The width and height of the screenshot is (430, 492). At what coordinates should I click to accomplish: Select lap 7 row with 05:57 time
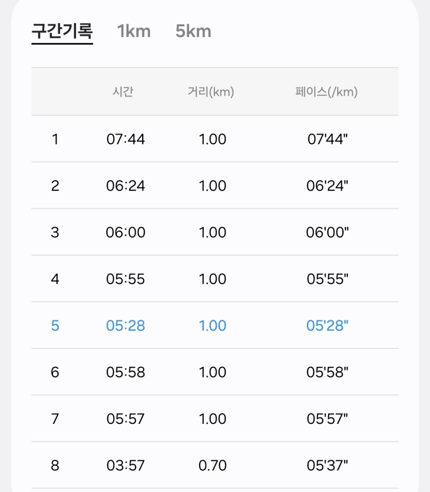tap(215, 419)
